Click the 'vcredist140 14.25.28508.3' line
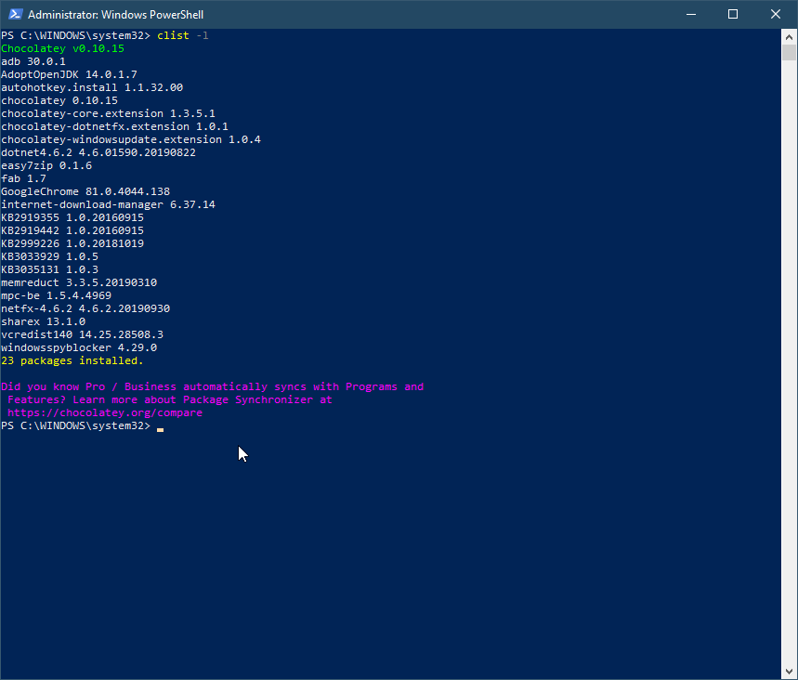 [82, 334]
